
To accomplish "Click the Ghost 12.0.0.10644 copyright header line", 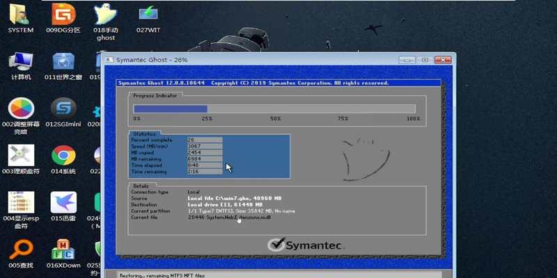I will 253,83.
